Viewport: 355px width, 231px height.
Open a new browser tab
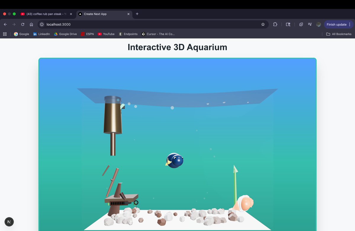click(137, 14)
